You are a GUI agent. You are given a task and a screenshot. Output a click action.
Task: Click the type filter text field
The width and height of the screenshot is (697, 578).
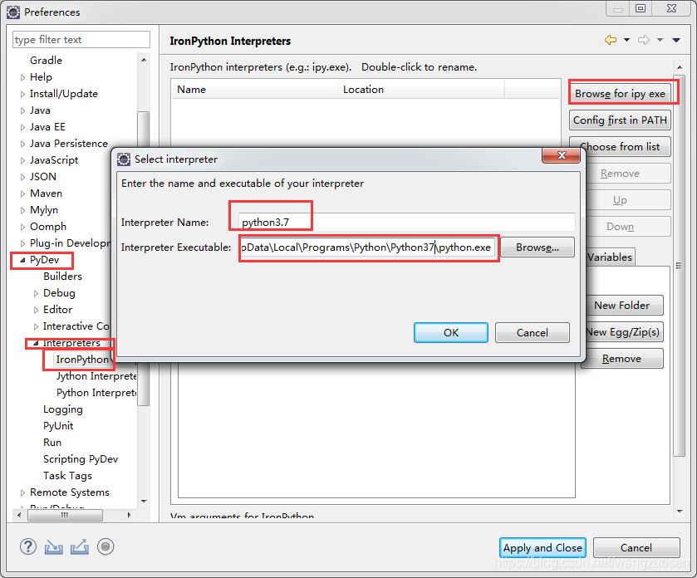[81, 40]
